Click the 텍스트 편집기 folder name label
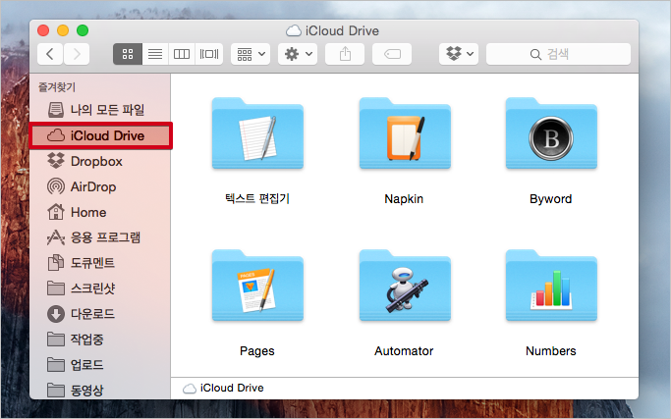The height and width of the screenshot is (419, 671). [257, 199]
